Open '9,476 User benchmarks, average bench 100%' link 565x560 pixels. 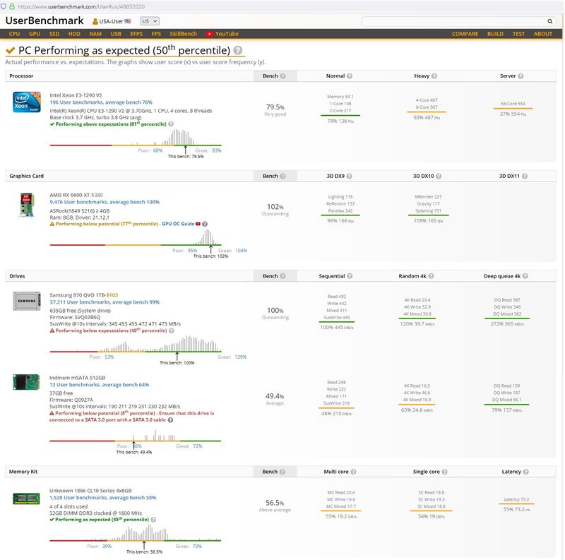(105, 202)
